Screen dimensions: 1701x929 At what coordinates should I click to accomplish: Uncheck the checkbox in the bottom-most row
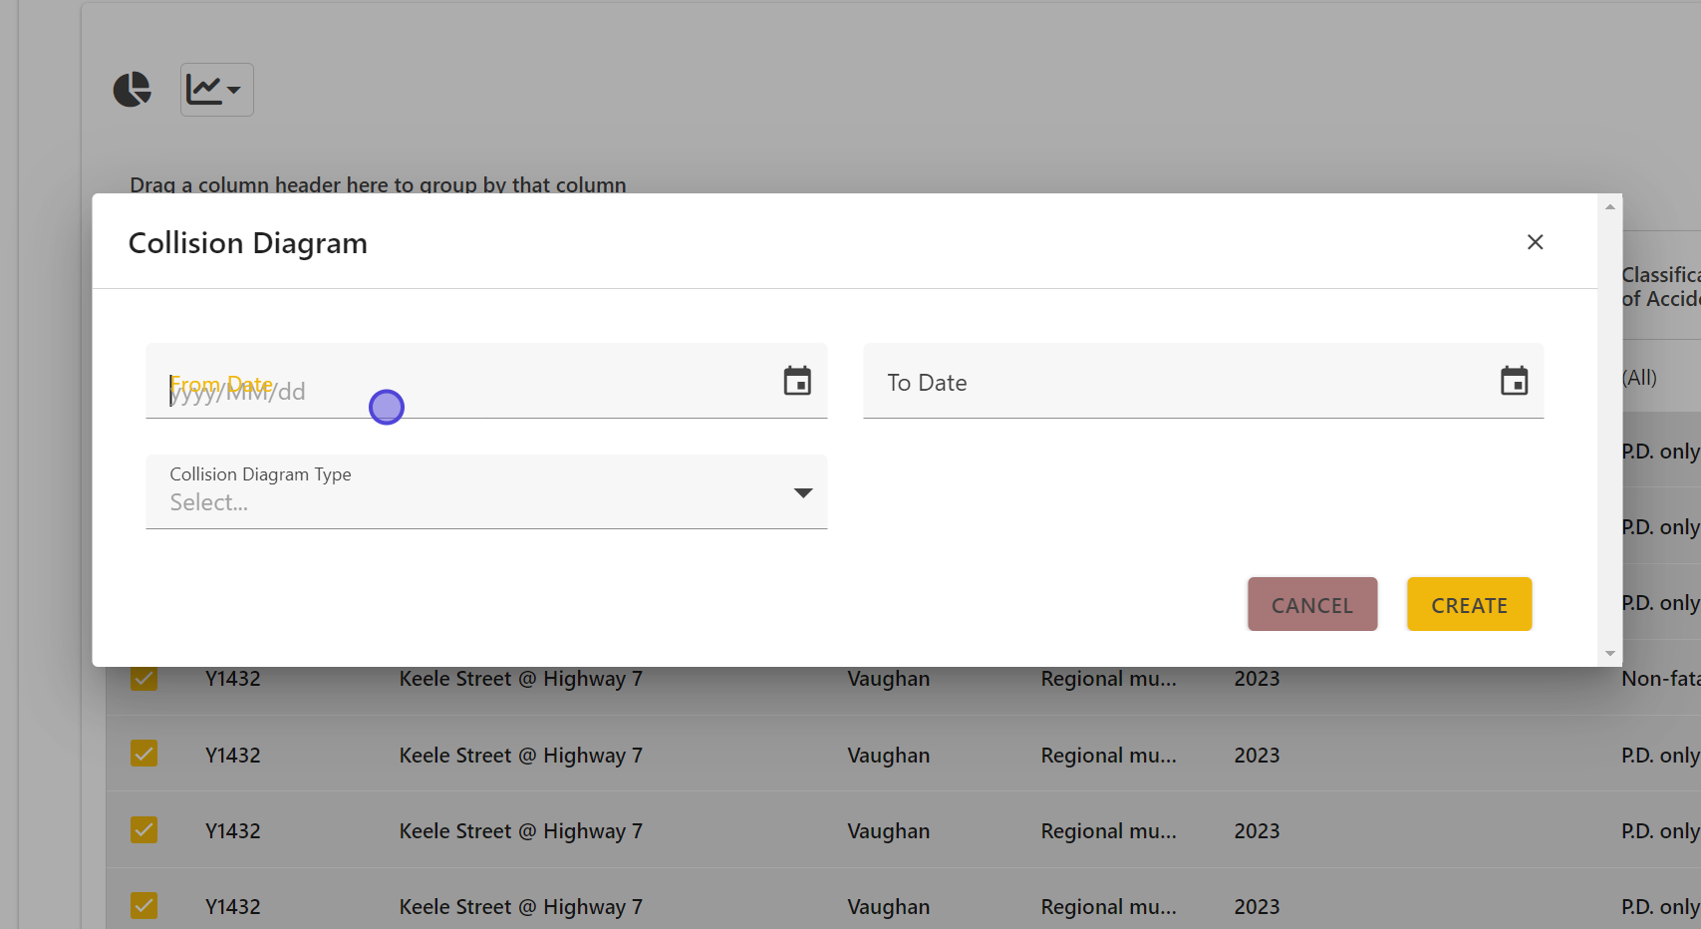pyautogui.click(x=144, y=905)
